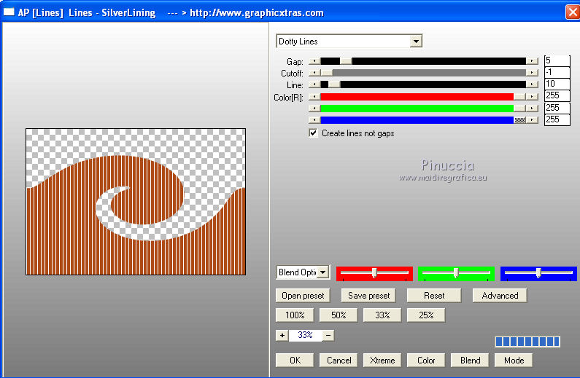Click the window icon in title bar
The height and width of the screenshot is (378, 580).
[x=9, y=12]
